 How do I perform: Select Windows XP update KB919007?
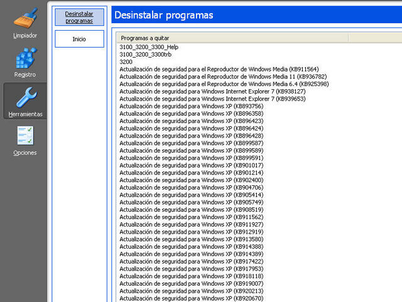pos(192,284)
